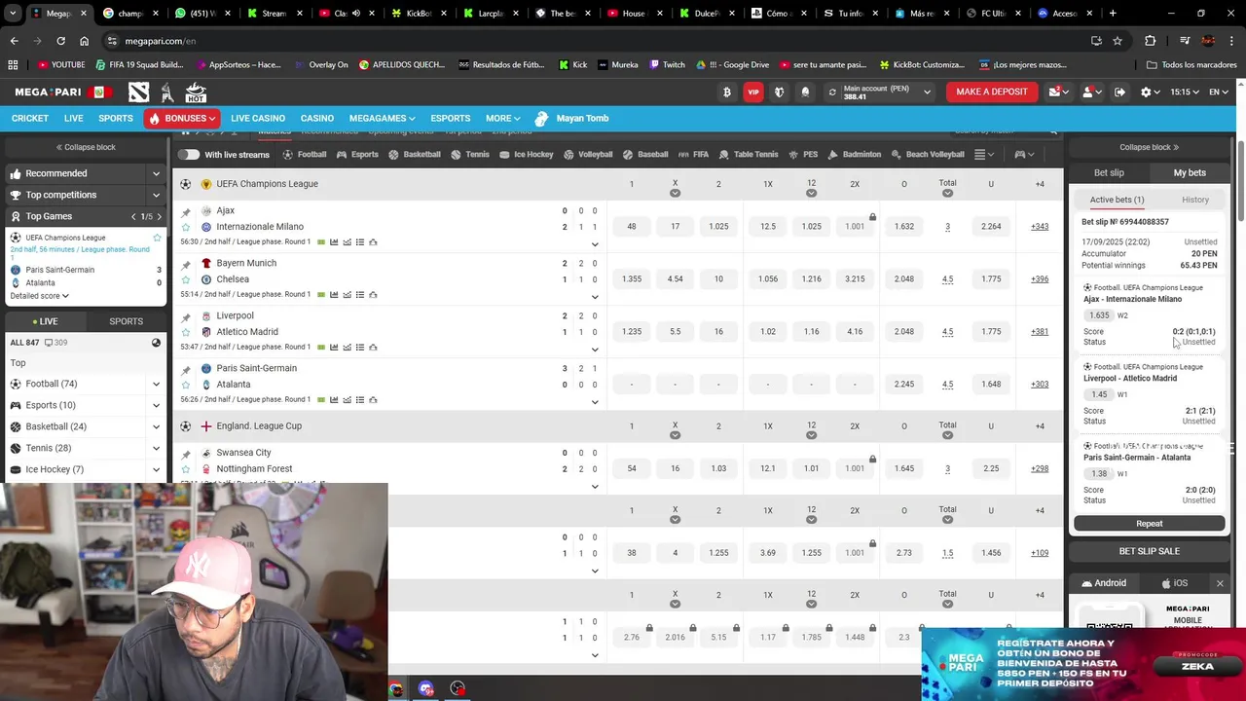Open the BONUSES menu
The image size is (1246, 701).
pyautogui.click(x=183, y=118)
